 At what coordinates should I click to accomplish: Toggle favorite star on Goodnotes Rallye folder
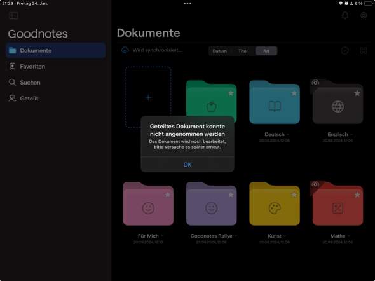coord(231,195)
